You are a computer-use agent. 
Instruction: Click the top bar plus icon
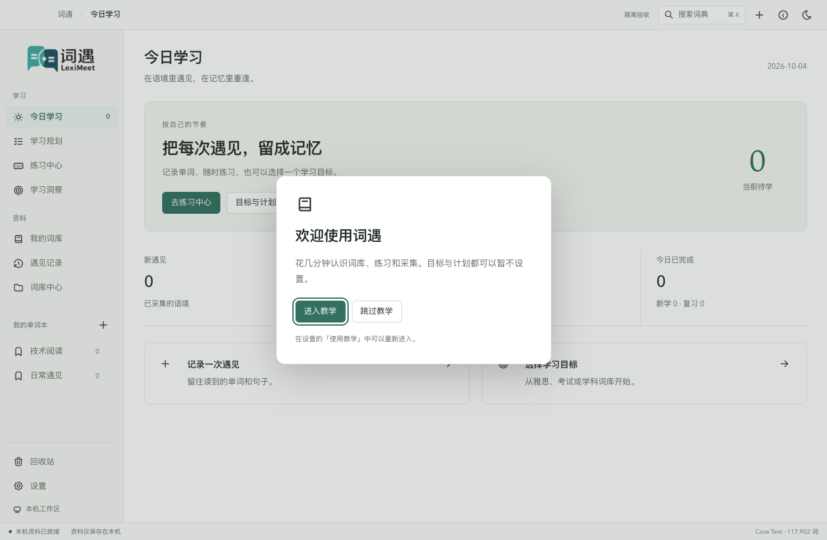point(759,15)
